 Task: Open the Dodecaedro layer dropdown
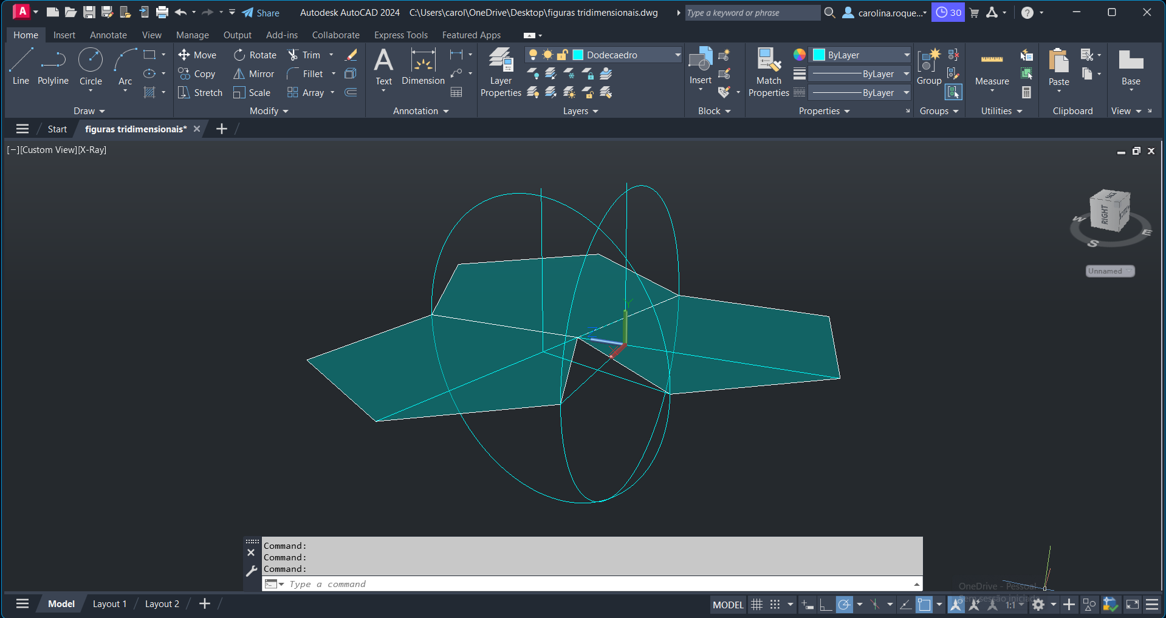(677, 55)
